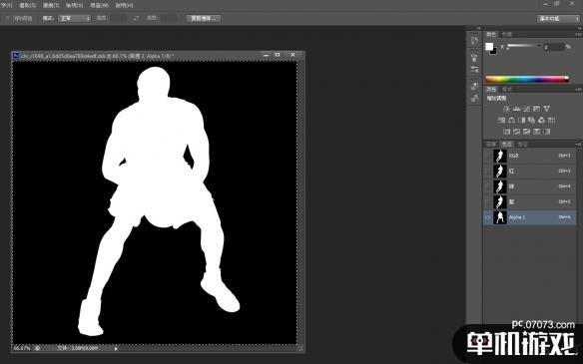Add a Vibrance adjustment (downward triangle icon)
The height and width of the screenshot is (364, 583).
(547, 109)
